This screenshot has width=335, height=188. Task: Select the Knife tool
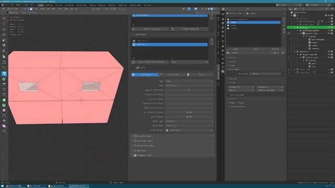point(4,95)
